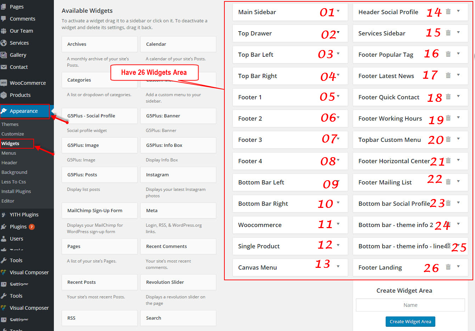Select the G5Plus: Banner widget
Viewport: 475px width, 331px height.
coord(178,116)
